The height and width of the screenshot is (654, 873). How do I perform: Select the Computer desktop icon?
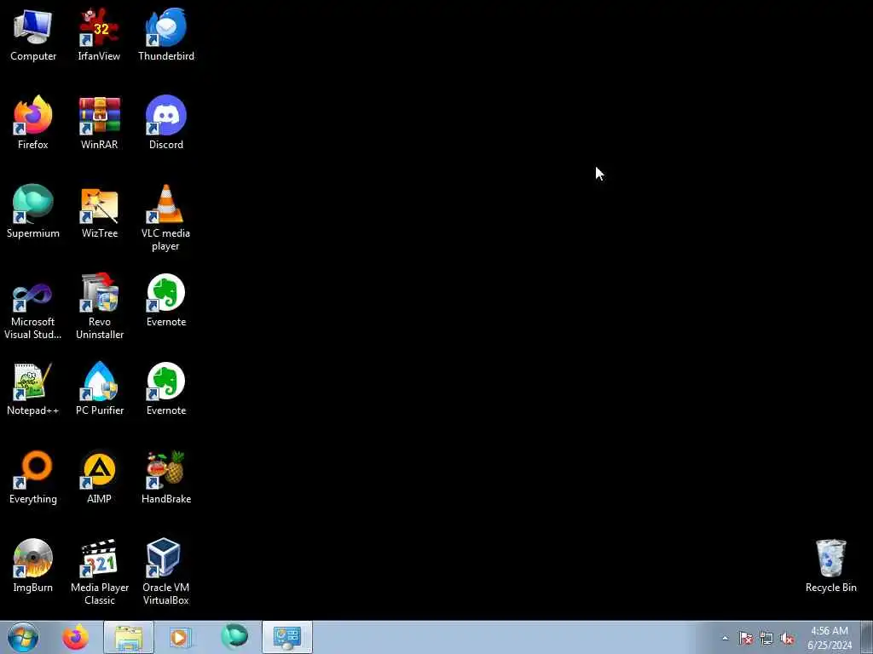coord(33,34)
